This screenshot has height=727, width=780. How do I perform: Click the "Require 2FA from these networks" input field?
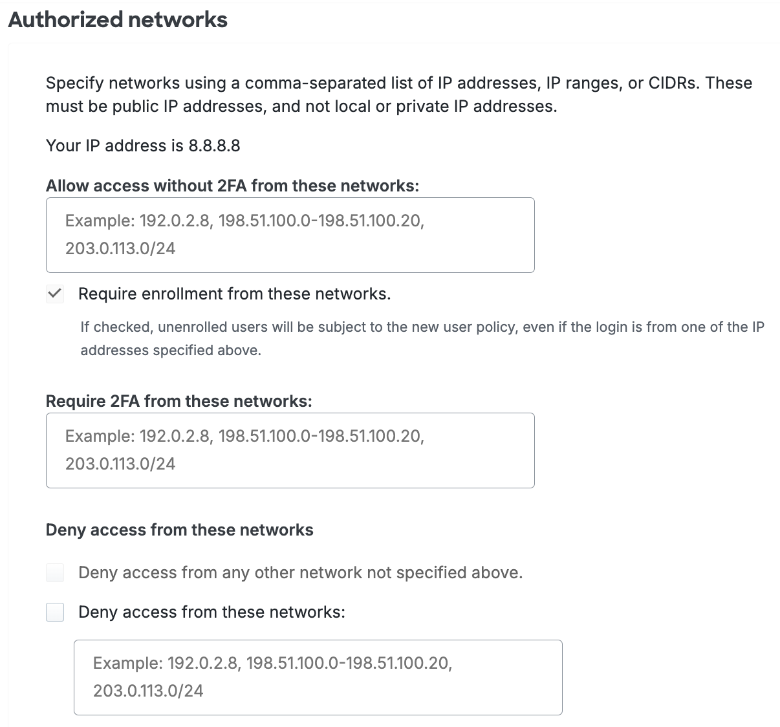290,450
